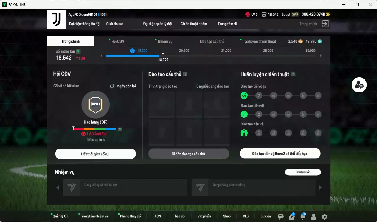Click help icon beside Đào tạo cầu thủ

coord(185,74)
